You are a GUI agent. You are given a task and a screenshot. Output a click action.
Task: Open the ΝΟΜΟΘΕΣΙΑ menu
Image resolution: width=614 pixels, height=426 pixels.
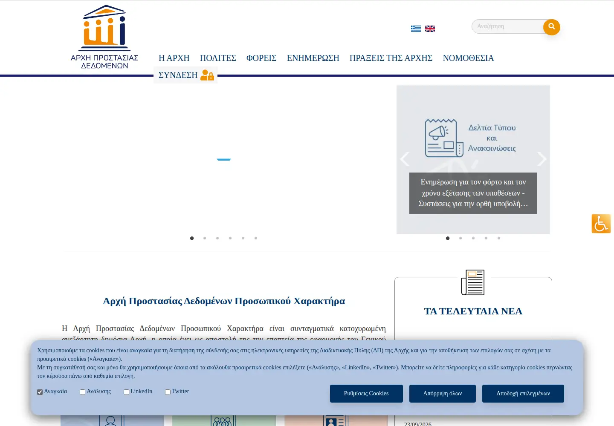[x=468, y=58]
